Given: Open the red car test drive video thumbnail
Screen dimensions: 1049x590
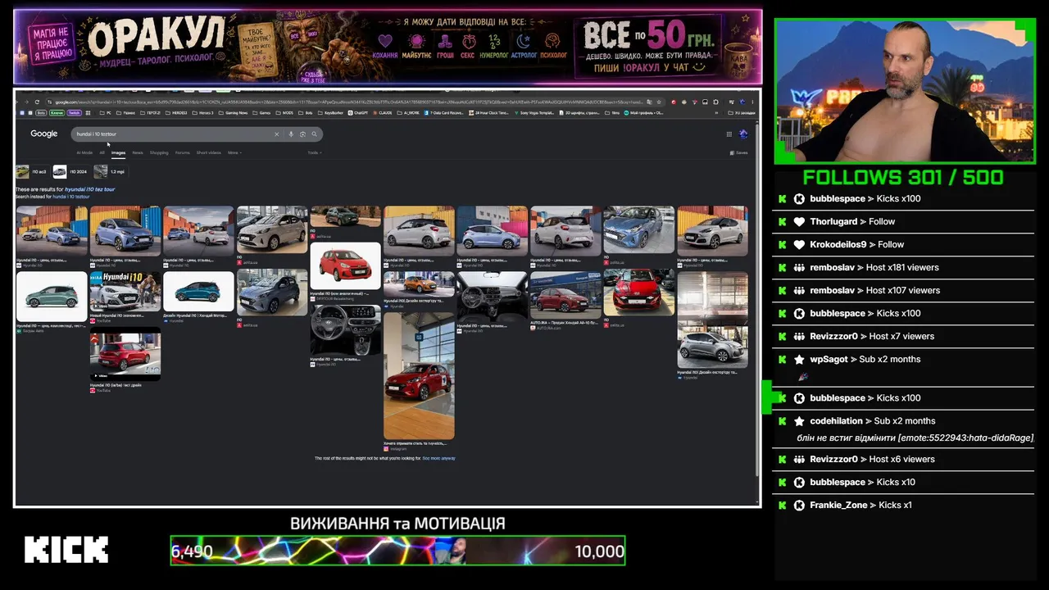Looking at the screenshot, I should pyautogui.click(x=125, y=354).
